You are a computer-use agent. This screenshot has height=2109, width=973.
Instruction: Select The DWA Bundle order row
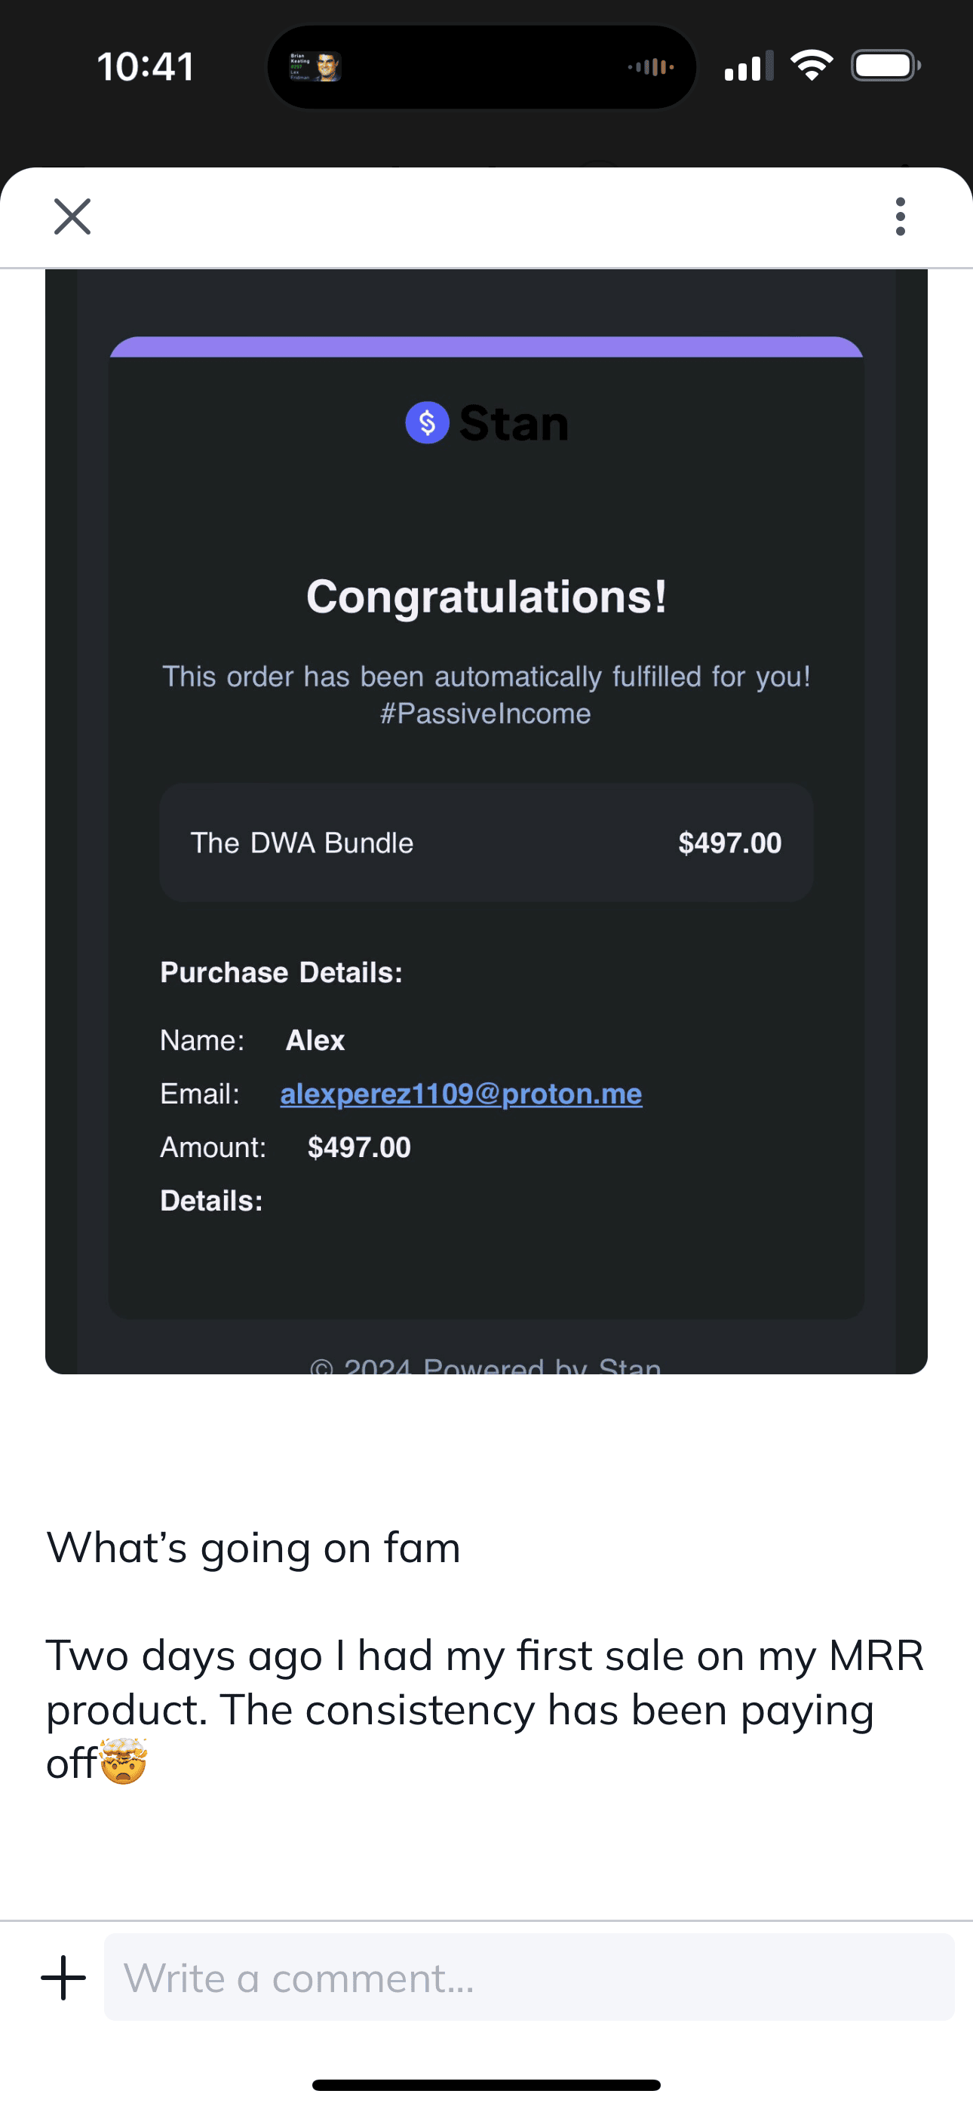486,843
